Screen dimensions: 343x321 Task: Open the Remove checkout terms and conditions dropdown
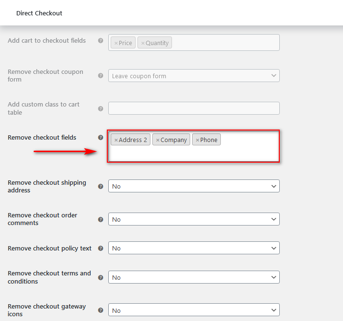194,277
